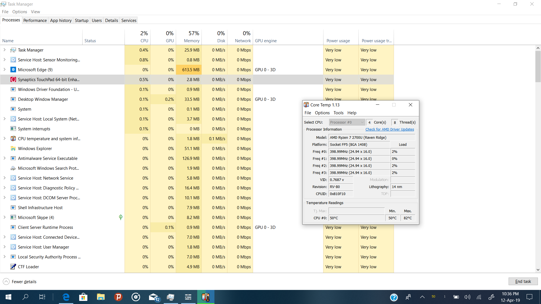Open Microsoft Store from the taskbar
This screenshot has width=541, height=304.
(83, 297)
